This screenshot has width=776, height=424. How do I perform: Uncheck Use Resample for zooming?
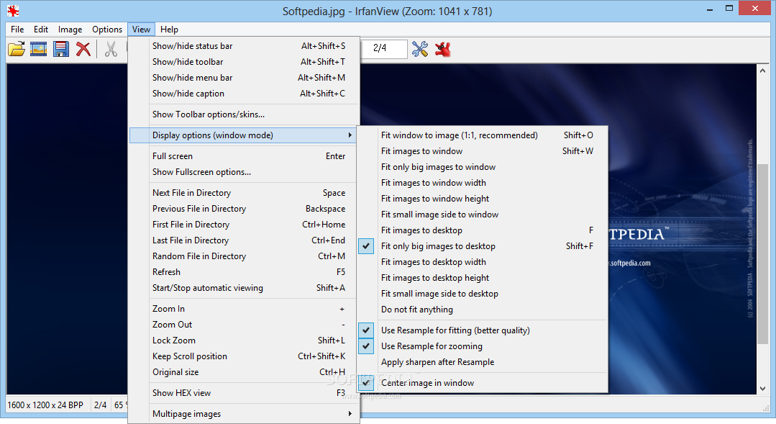[x=483, y=346]
